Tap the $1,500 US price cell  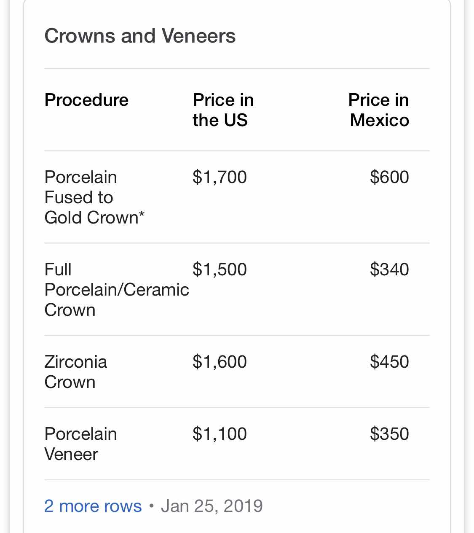pyautogui.click(x=220, y=269)
